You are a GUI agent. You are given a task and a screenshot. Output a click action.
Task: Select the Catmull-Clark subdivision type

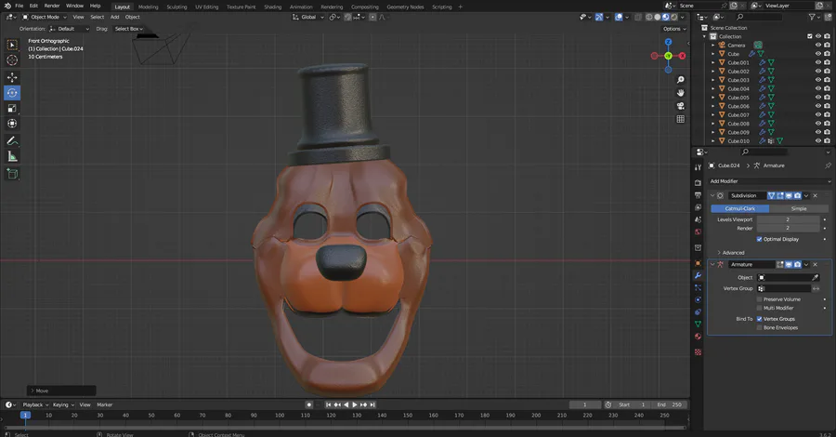740,208
